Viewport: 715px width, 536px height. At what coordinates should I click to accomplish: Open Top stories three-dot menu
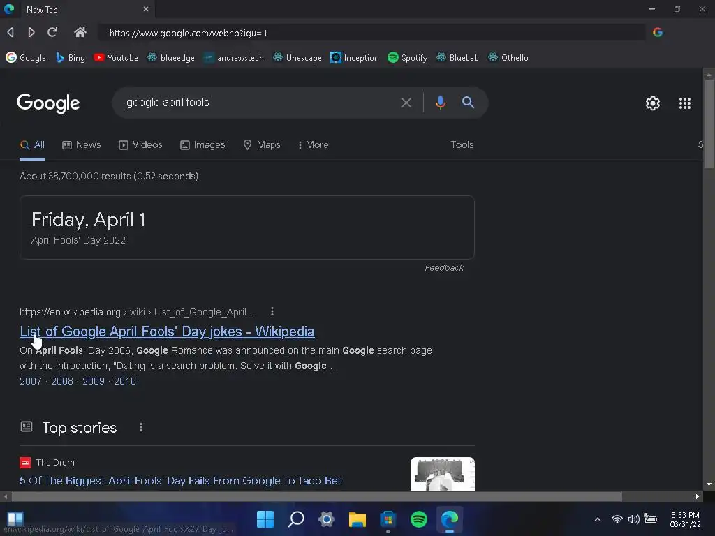(141, 427)
